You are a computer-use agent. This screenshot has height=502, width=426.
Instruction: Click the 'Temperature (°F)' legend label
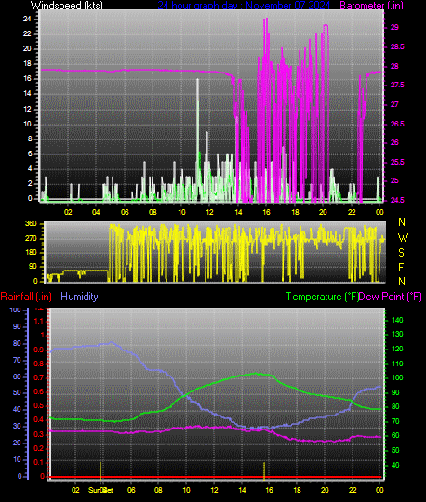(322, 297)
